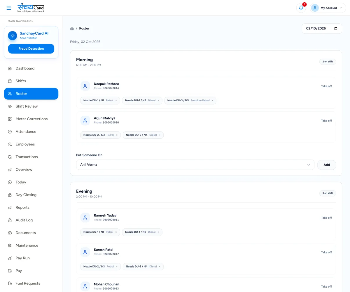Click Take off for Suresh Patel
This screenshot has height=292, width=350.
click(x=326, y=252)
